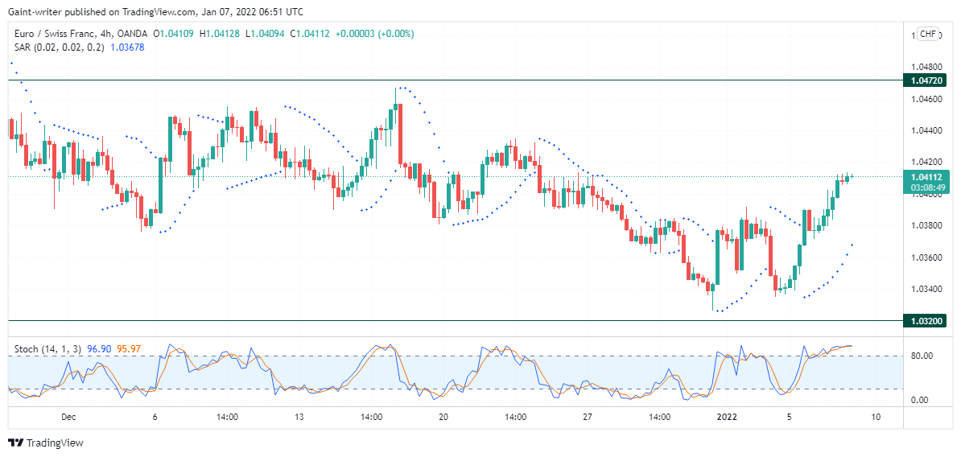This screenshot has width=961, height=457.
Task: Click the 27 date axis label
Action: tap(587, 418)
